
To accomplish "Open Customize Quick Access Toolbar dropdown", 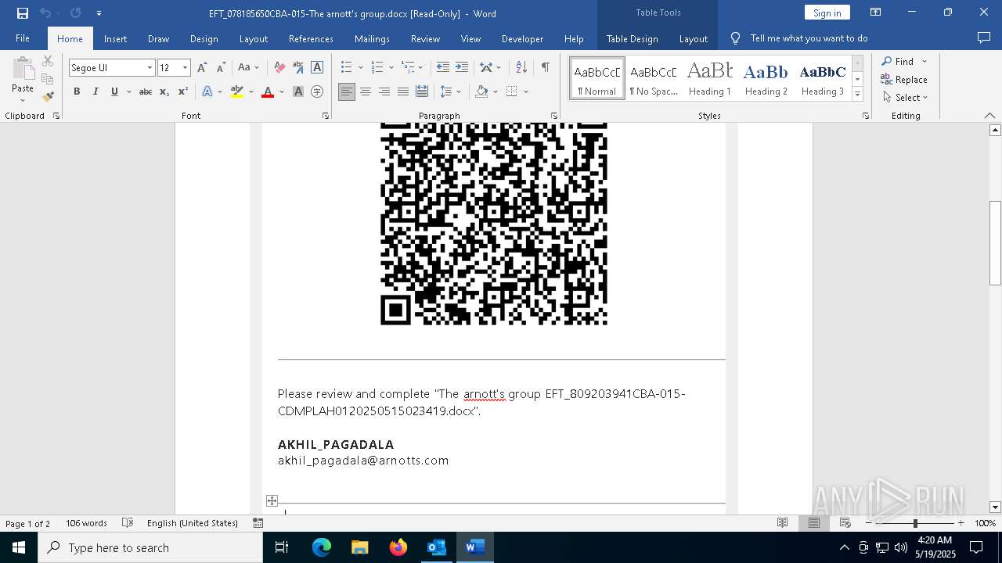I will [99, 13].
